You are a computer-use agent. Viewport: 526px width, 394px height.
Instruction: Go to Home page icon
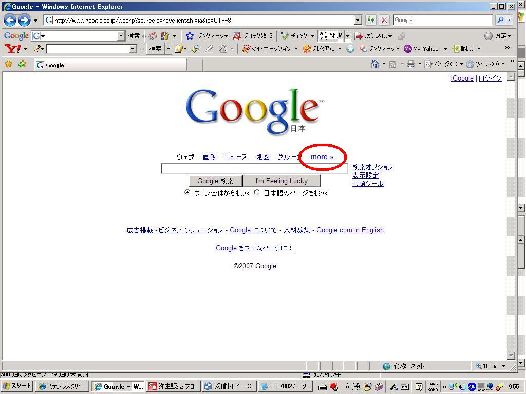(x=374, y=64)
